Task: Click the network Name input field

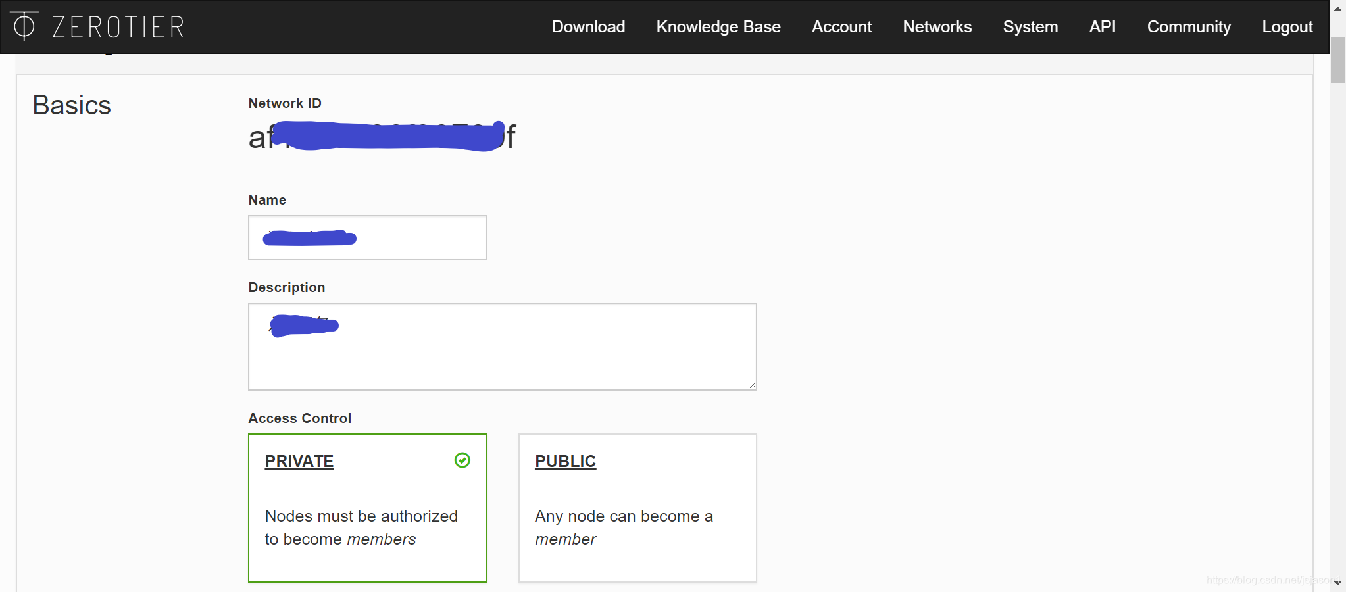Action: coord(368,237)
